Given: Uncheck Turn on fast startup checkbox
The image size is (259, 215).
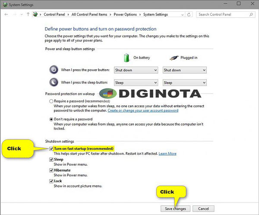Looking at the screenshot, I should point(51,149).
